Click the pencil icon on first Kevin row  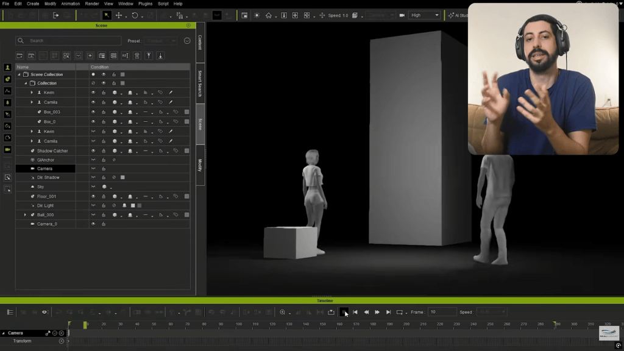click(x=171, y=93)
